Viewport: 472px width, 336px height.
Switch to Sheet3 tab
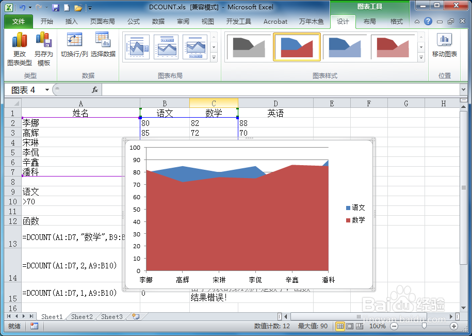point(111,317)
